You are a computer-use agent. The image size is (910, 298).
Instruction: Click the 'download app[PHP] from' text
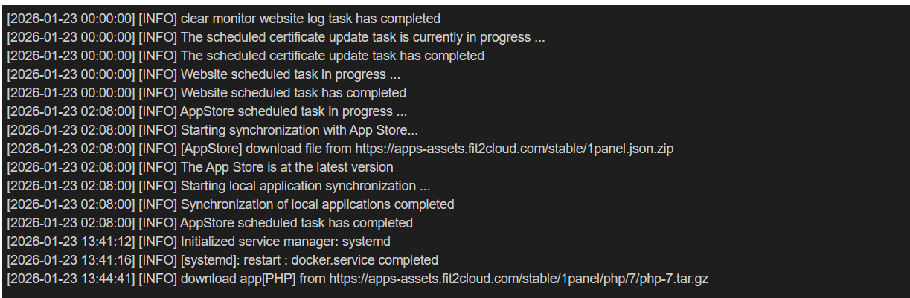[x=253, y=279]
